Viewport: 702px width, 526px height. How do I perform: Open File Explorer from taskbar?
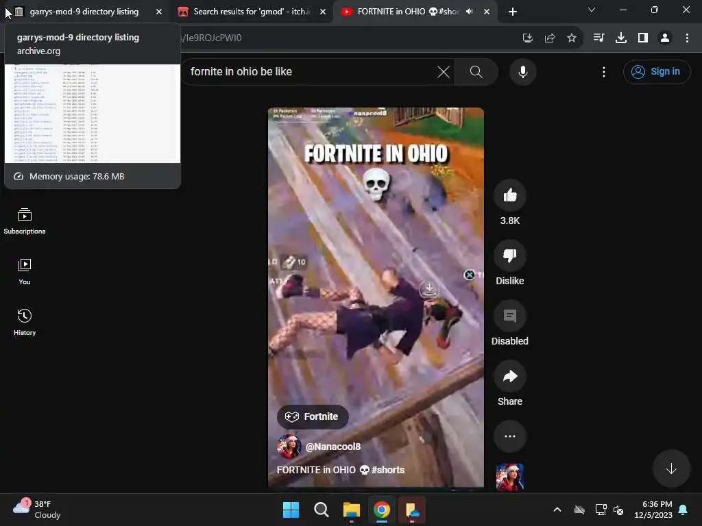pos(352,510)
